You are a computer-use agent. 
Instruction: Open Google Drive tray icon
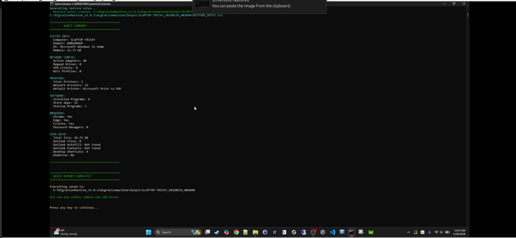(422, 232)
